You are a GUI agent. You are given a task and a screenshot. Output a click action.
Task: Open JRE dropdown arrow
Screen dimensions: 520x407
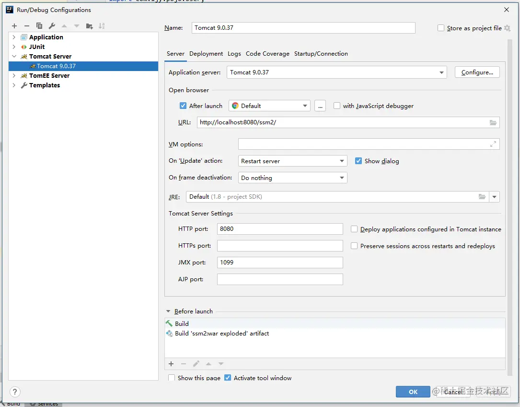tap(494, 197)
